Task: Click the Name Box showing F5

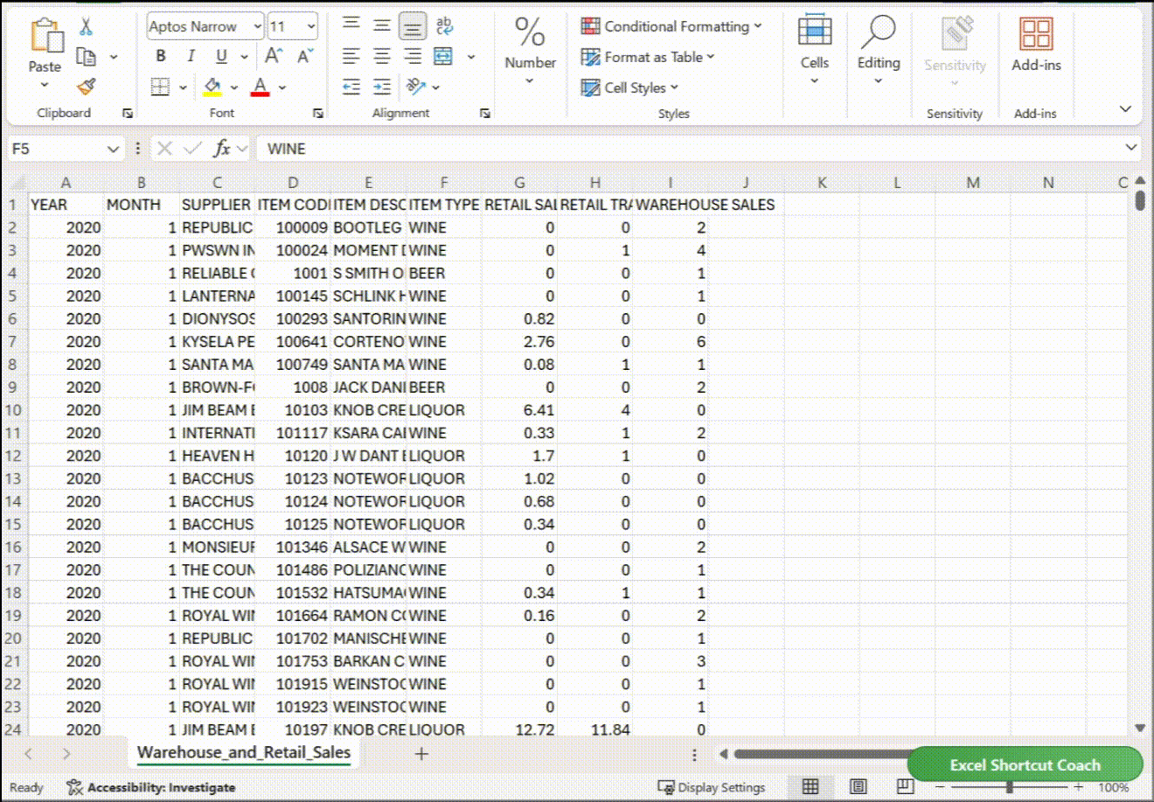Action: pos(56,149)
